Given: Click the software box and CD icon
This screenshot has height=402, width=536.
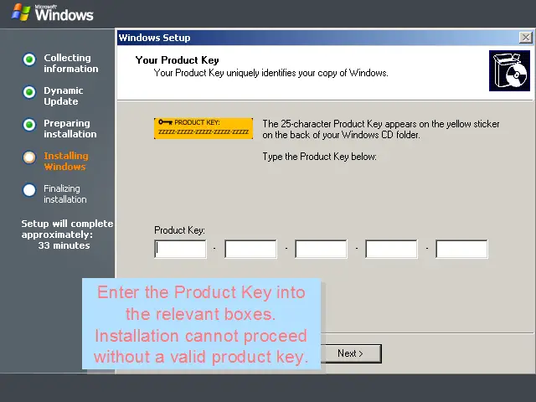Looking at the screenshot, I should [509, 70].
